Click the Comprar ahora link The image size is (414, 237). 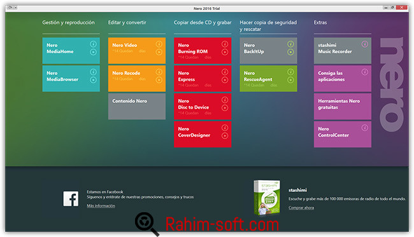[x=301, y=208]
